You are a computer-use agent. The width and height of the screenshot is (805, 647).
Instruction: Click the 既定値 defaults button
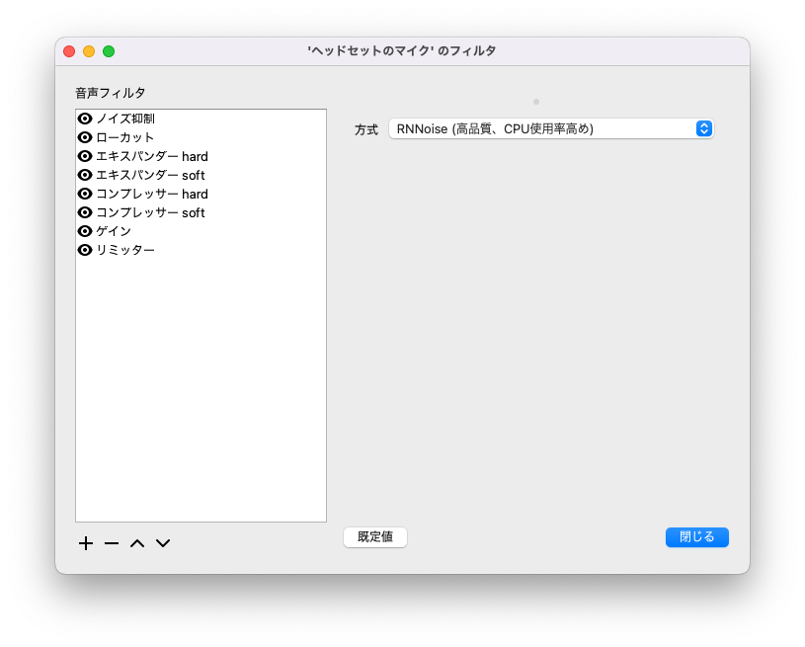[375, 537]
